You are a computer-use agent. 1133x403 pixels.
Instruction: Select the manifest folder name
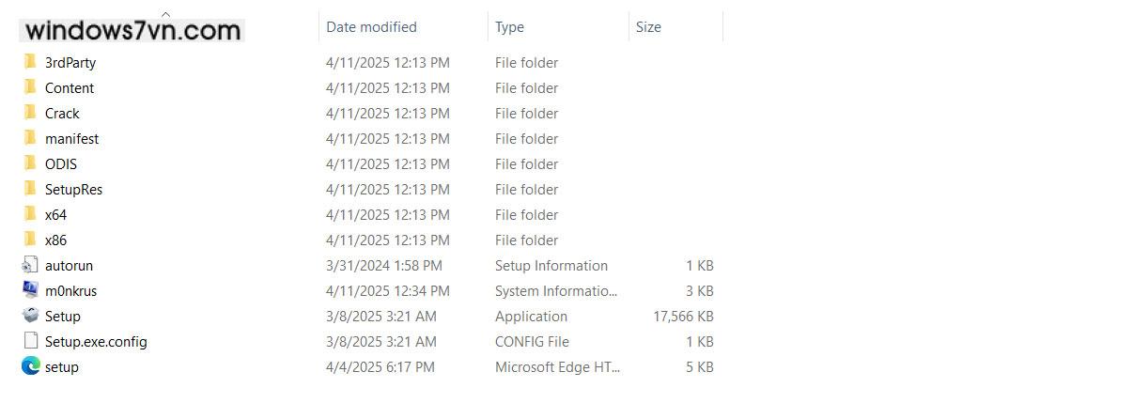coord(71,139)
